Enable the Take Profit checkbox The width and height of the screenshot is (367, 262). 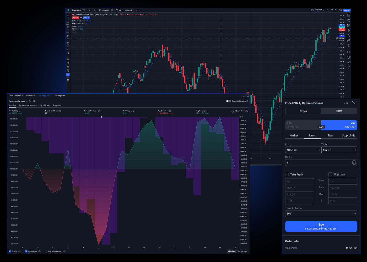click(x=287, y=174)
